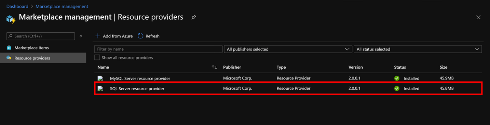Close the blade with the X button

[x=478, y=17]
